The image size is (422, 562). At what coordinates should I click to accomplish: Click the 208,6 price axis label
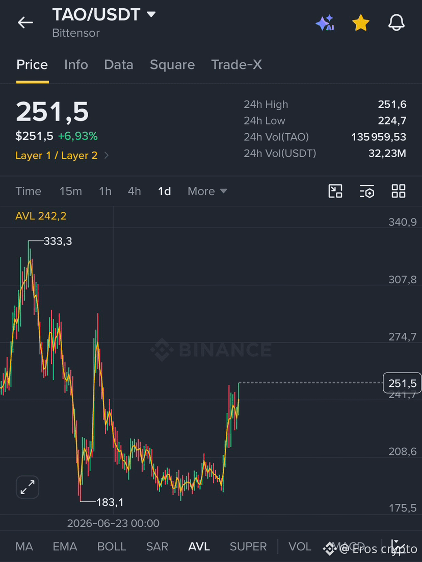(x=403, y=452)
